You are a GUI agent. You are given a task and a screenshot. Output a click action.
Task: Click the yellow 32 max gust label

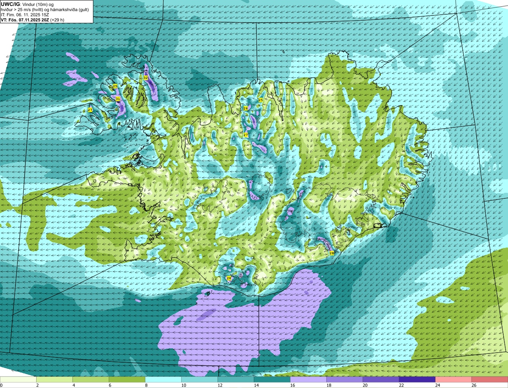(x=146, y=78)
